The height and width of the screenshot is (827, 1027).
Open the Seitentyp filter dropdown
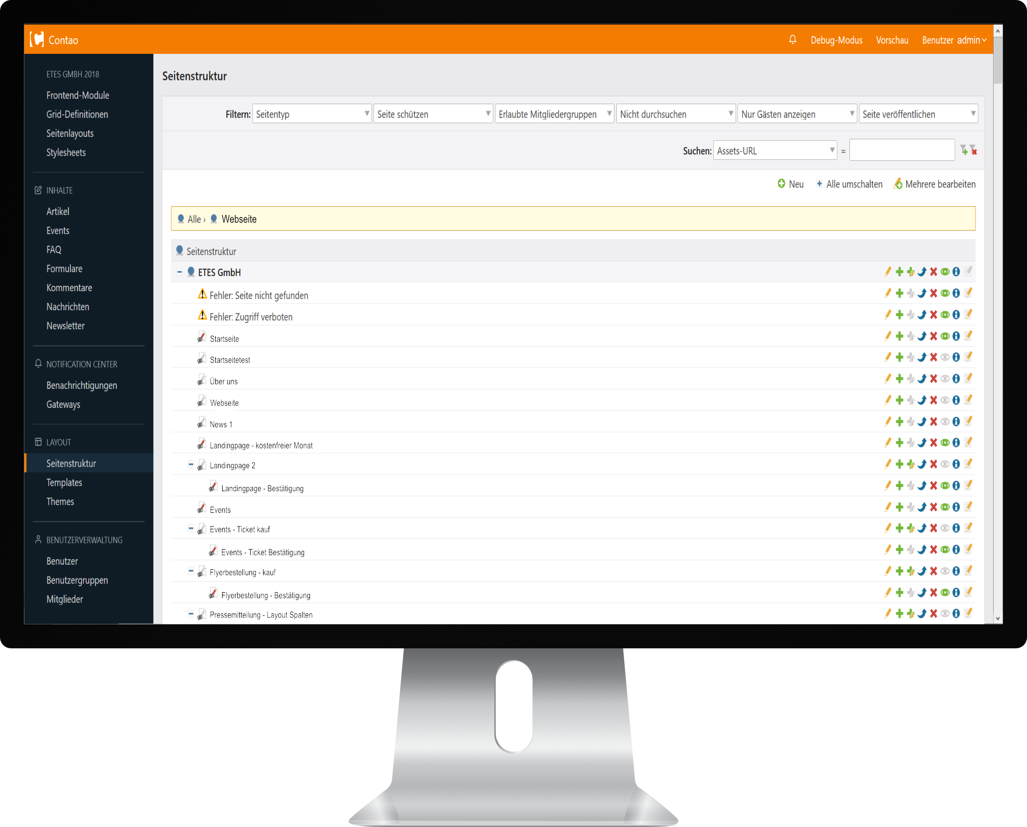pyautogui.click(x=312, y=114)
